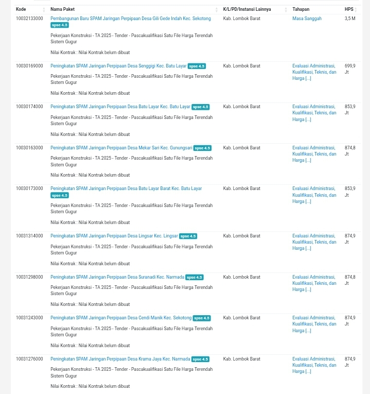Click the HPS column sort arrows
The width and height of the screenshot is (370, 394).
coord(356,9)
